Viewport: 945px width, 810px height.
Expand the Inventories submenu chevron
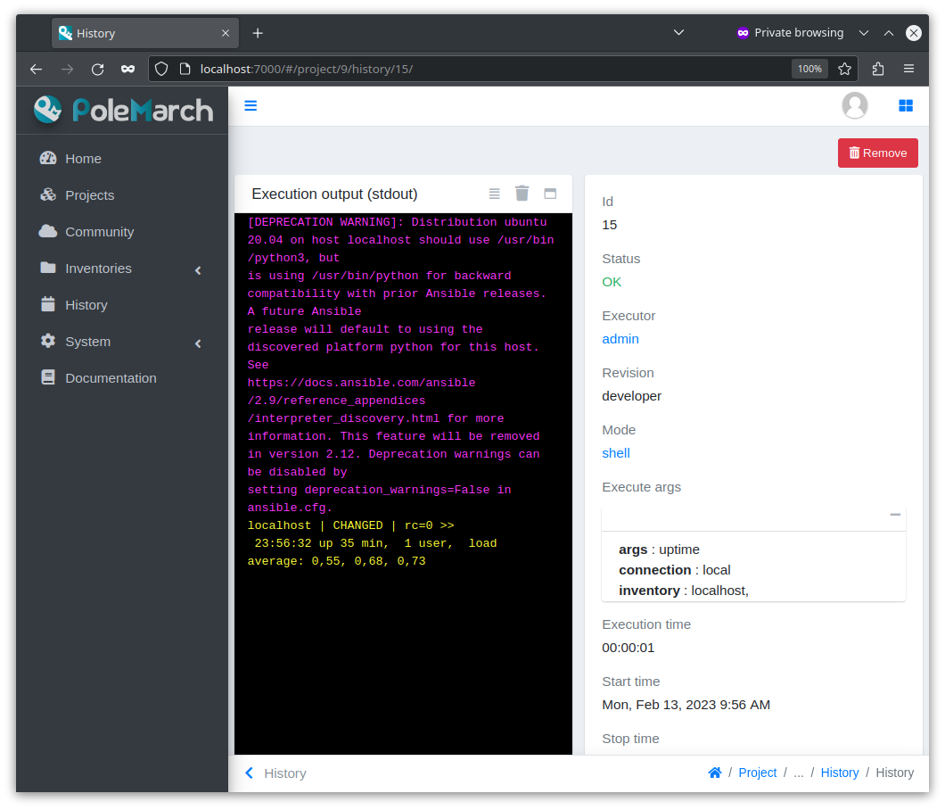click(x=198, y=270)
